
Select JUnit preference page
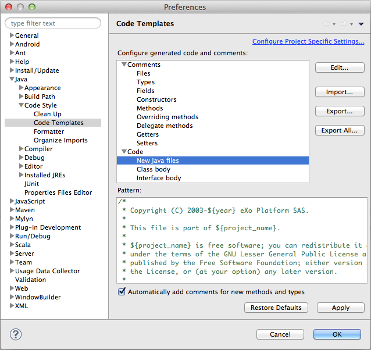[32, 184]
